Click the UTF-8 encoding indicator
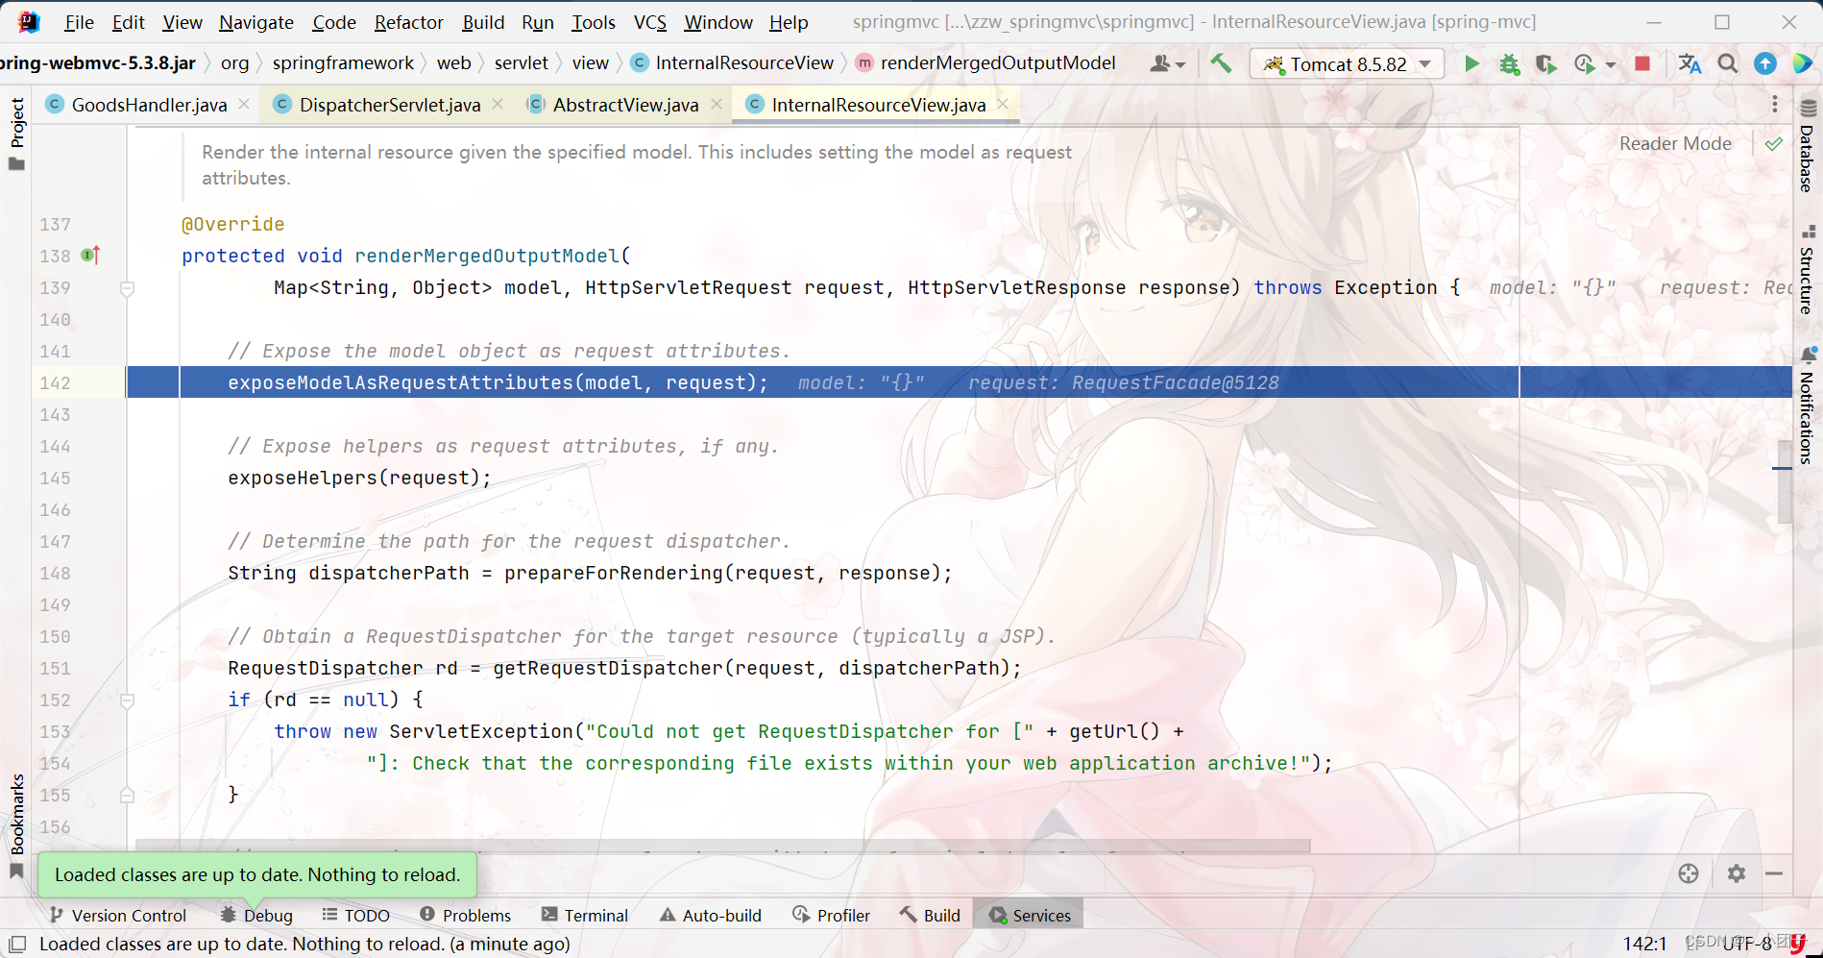Viewport: 1823px width, 958px height. click(1746, 944)
